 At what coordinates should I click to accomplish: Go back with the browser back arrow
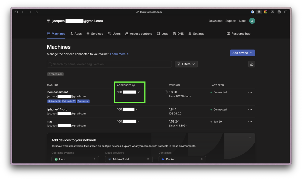23,12
